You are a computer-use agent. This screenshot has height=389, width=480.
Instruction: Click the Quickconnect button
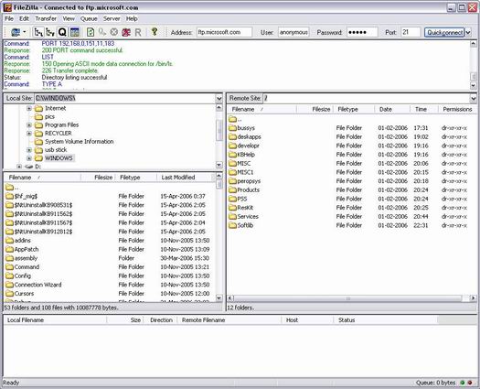[444, 32]
